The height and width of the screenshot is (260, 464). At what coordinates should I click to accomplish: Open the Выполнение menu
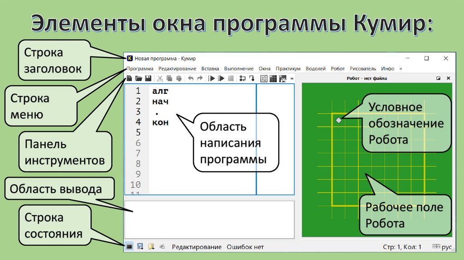pos(239,68)
